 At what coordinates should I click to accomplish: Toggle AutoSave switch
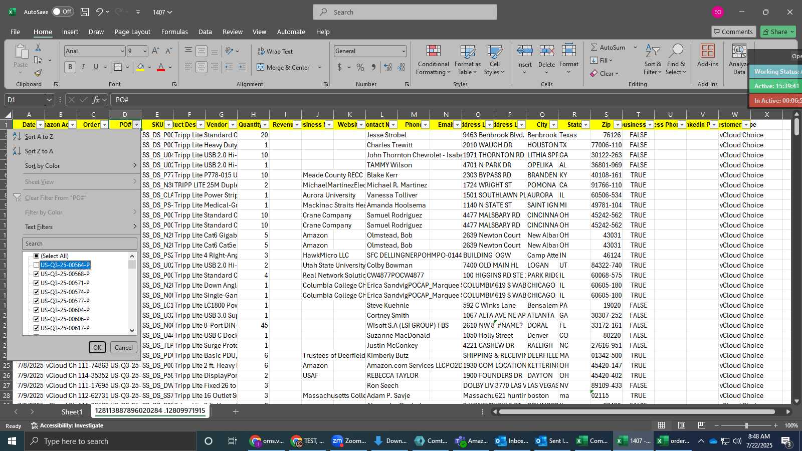pos(63,12)
